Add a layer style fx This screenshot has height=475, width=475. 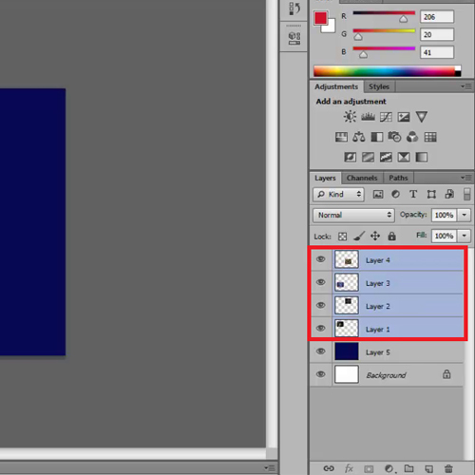[349, 468]
